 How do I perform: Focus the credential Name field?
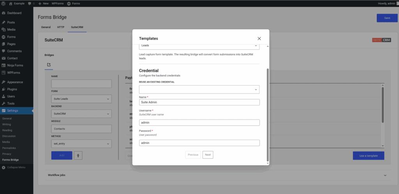(199, 102)
